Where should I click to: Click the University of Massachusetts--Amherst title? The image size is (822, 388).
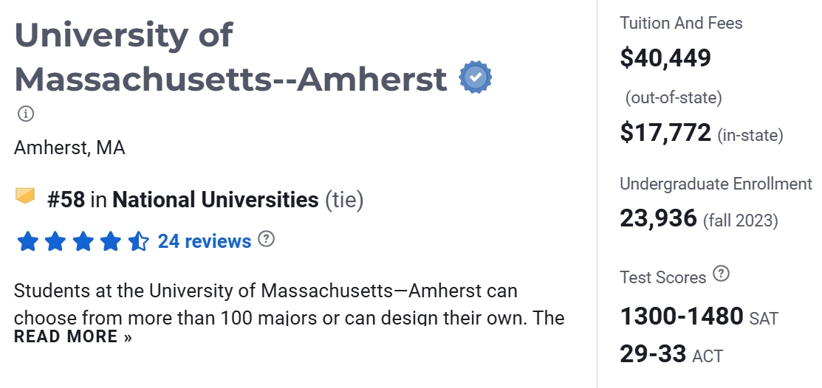click(230, 57)
